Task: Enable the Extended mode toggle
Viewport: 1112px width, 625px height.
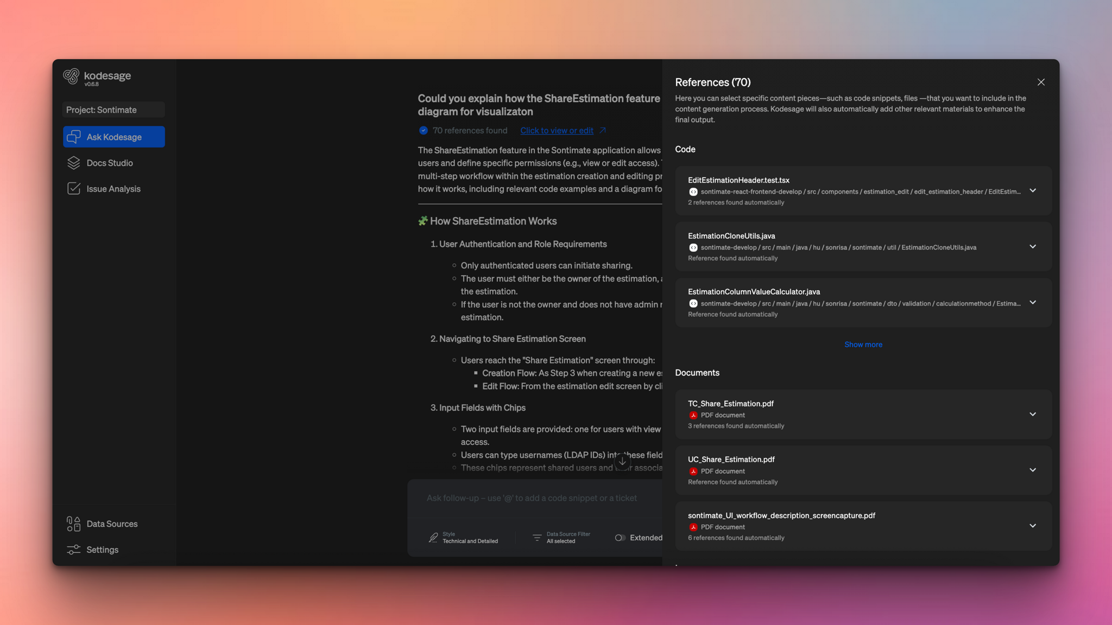Action: click(620, 538)
